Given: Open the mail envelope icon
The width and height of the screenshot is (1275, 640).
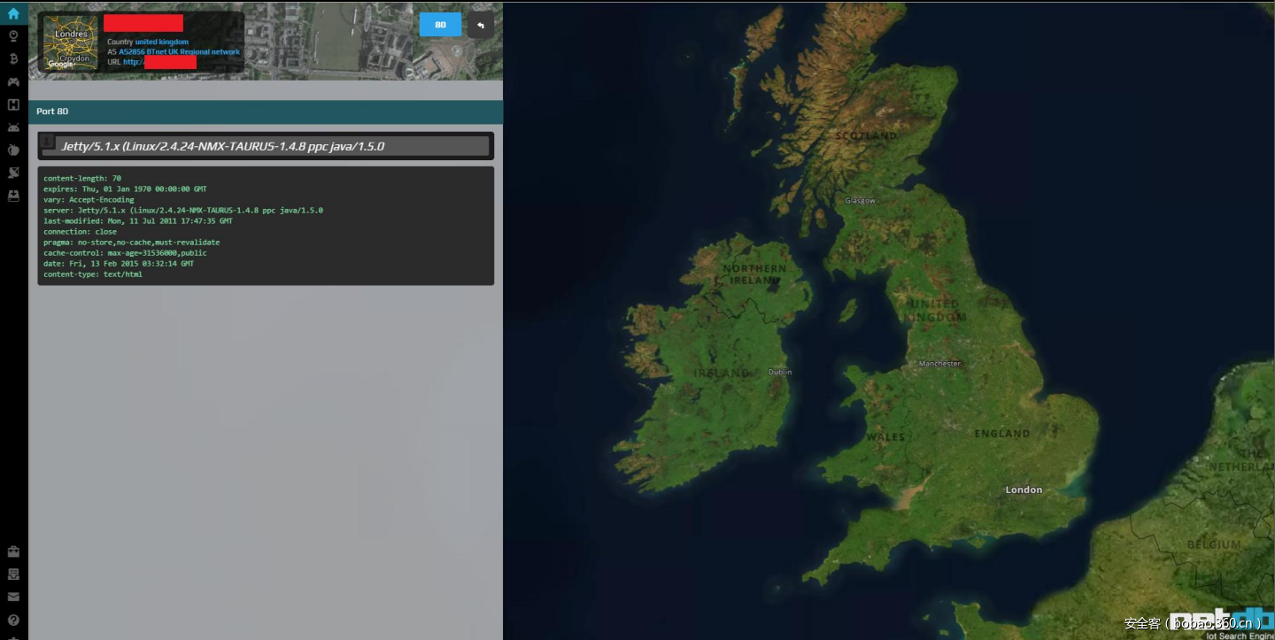Looking at the screenshot, I should click(13, 598).
